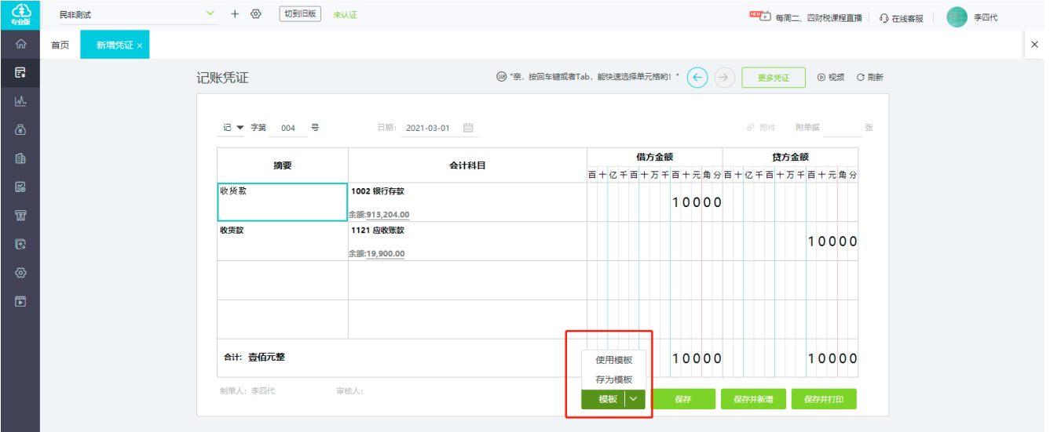
Task: Select 存为模板 from menu
Action: [613, 379]
